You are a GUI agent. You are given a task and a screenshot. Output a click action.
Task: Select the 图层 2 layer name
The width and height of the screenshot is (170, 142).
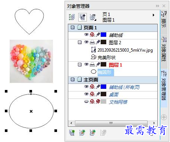coord(115,43)
